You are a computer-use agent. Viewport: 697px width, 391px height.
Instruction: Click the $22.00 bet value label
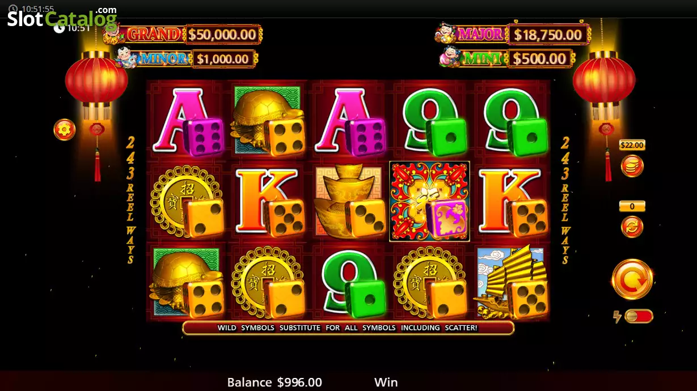coord(632,145)
